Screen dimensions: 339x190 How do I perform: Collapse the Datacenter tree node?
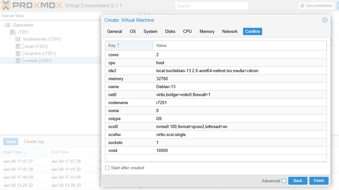click(3, 25)
